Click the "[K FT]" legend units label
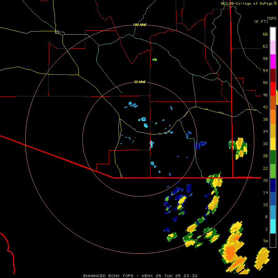Screen dimensions: 278x278 (261, 21)
